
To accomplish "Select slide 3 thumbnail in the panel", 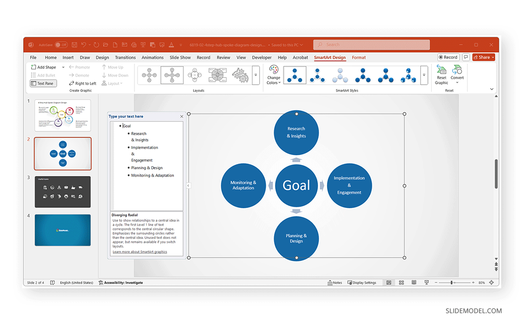I will coord(63,191).
